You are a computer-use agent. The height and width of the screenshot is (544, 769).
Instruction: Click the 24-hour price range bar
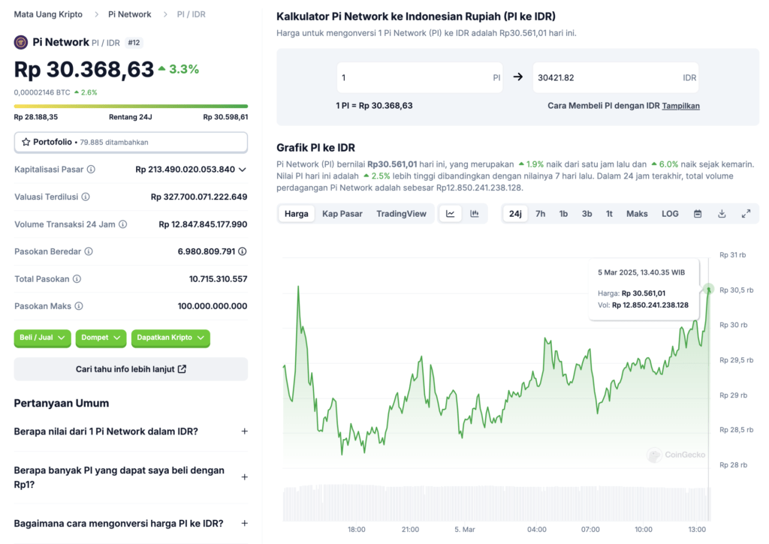(x=131, y=106)
